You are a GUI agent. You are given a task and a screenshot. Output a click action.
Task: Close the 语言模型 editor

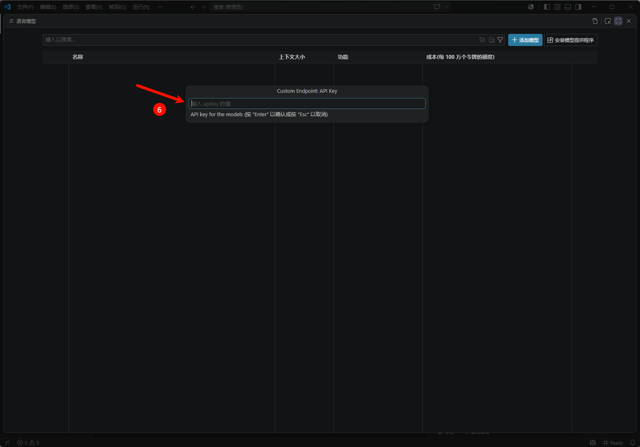pos(629,21)
